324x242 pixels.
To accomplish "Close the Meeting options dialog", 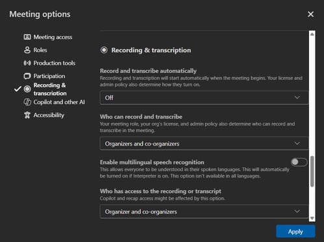I will click(310, 14).
